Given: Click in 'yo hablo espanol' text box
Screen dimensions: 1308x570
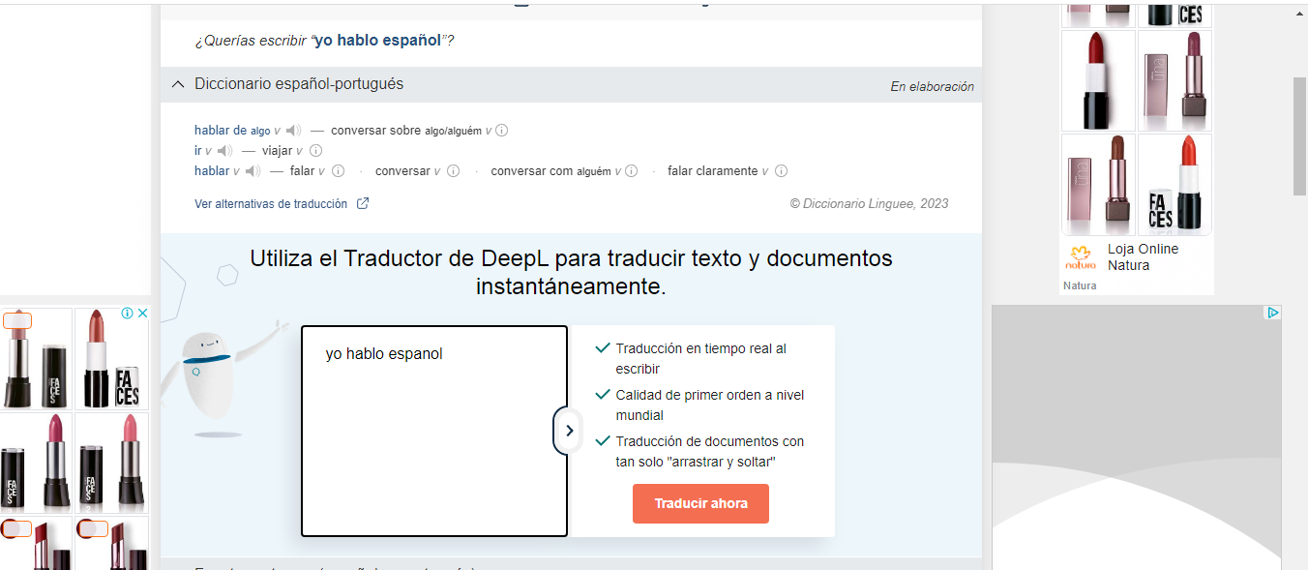Looking at the screenshot, I should (434, 431).
